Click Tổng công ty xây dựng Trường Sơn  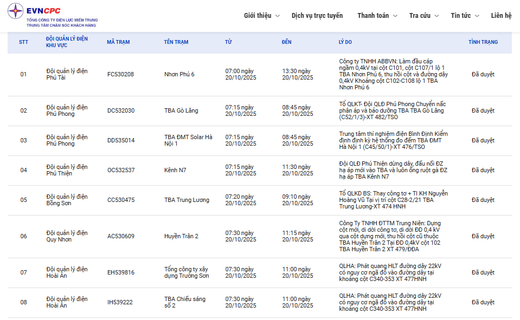tap(186, 273)
